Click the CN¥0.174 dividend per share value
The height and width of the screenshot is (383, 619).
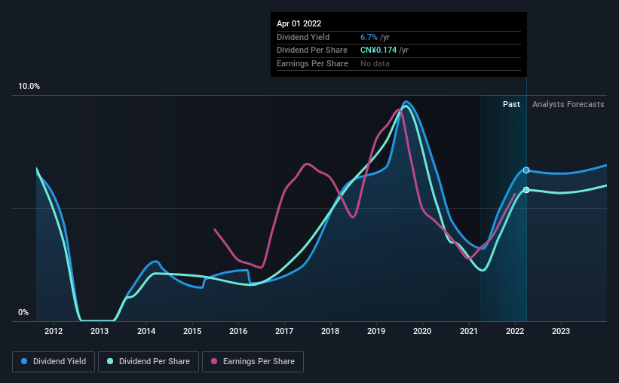coord(378,51)
